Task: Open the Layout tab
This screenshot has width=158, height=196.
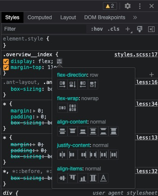Action: (x=68, y=17)
